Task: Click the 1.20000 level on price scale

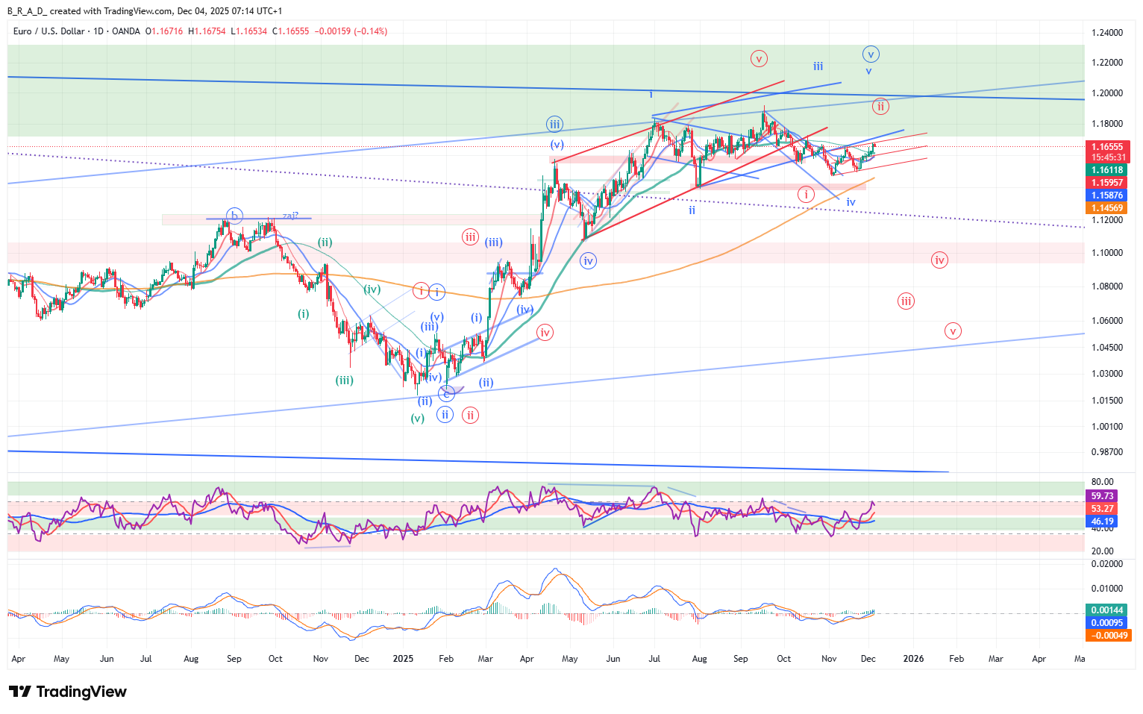Action: pyautogui.click(x=1107, y=93)
